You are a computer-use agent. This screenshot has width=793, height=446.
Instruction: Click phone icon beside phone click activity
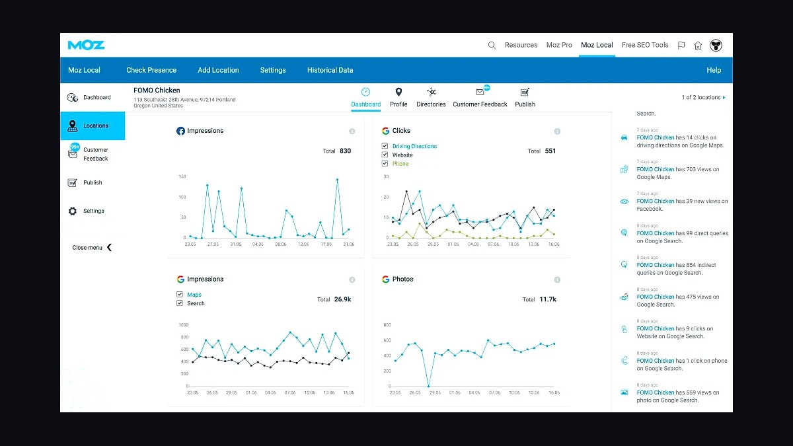(x=624, y=361)
